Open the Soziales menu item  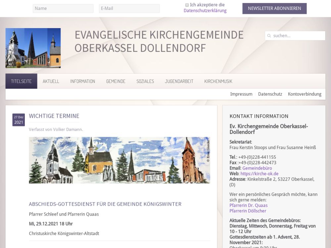tap(145, 81)
